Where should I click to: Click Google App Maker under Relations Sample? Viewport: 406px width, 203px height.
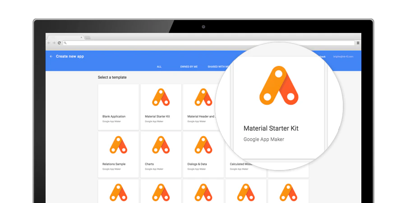[x=111, y=169]
